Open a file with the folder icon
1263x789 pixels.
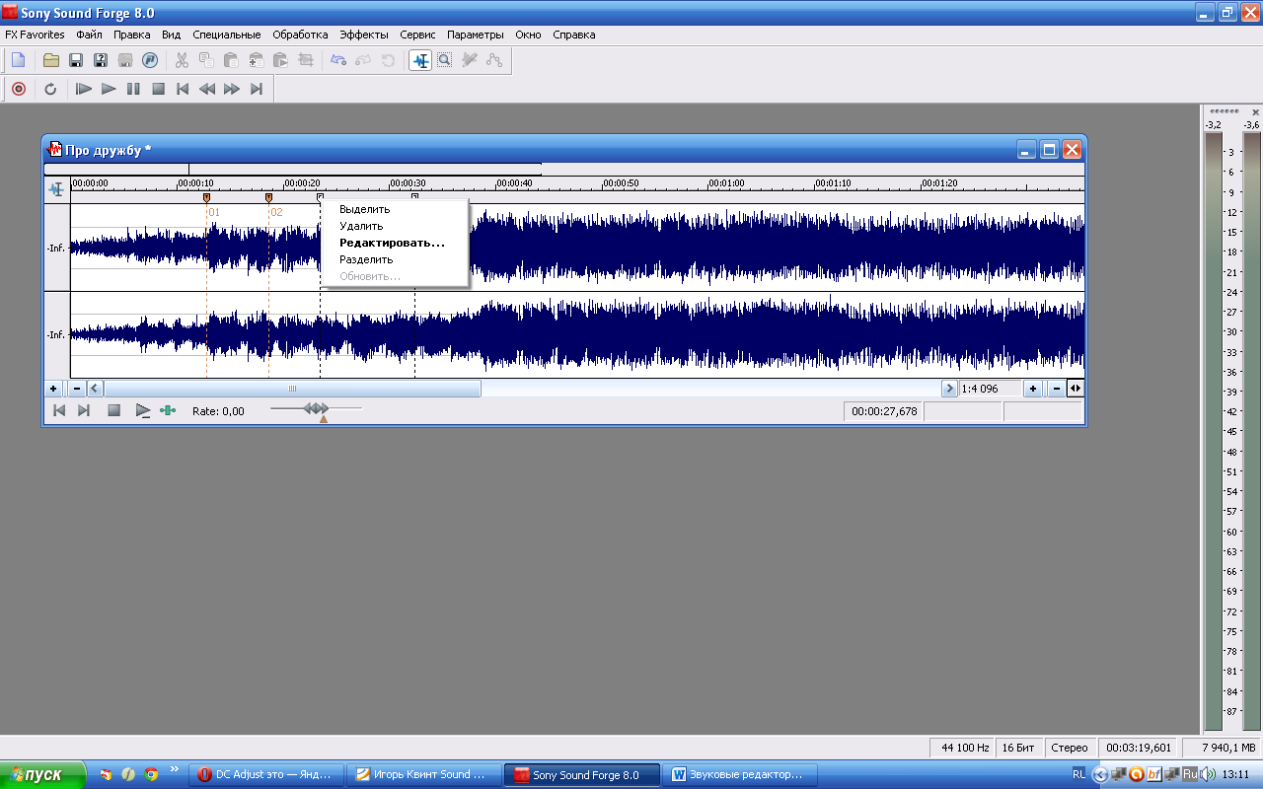click(x=51, y=60)
